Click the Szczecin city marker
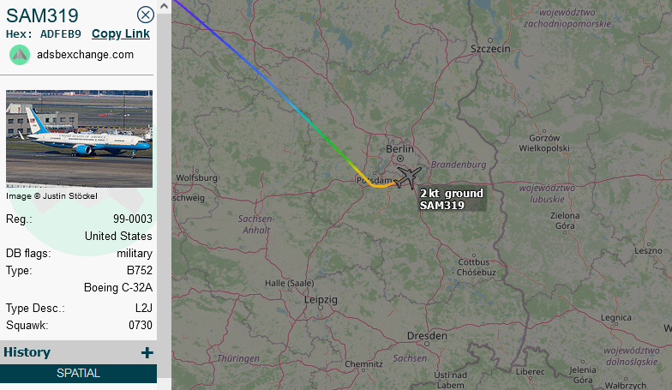Screen dimensions: 672x390 coord(490,41)
